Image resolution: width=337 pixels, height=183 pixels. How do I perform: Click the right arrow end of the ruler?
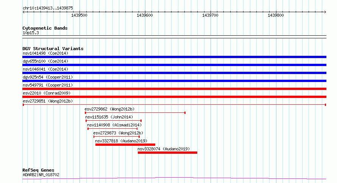(325, 12)
